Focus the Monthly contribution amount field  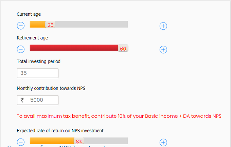click(x=38, y=100)
